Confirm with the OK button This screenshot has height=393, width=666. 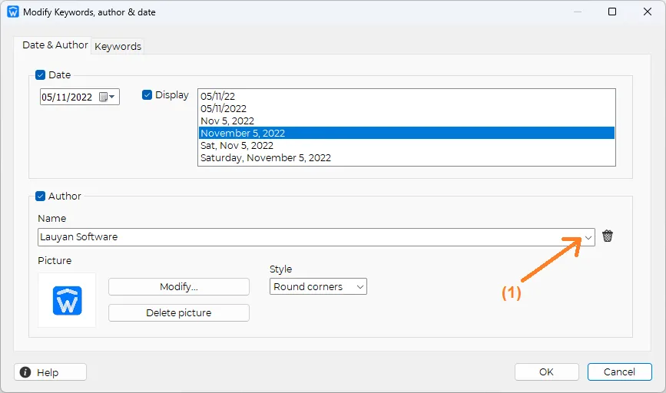[x=547, y=372]
